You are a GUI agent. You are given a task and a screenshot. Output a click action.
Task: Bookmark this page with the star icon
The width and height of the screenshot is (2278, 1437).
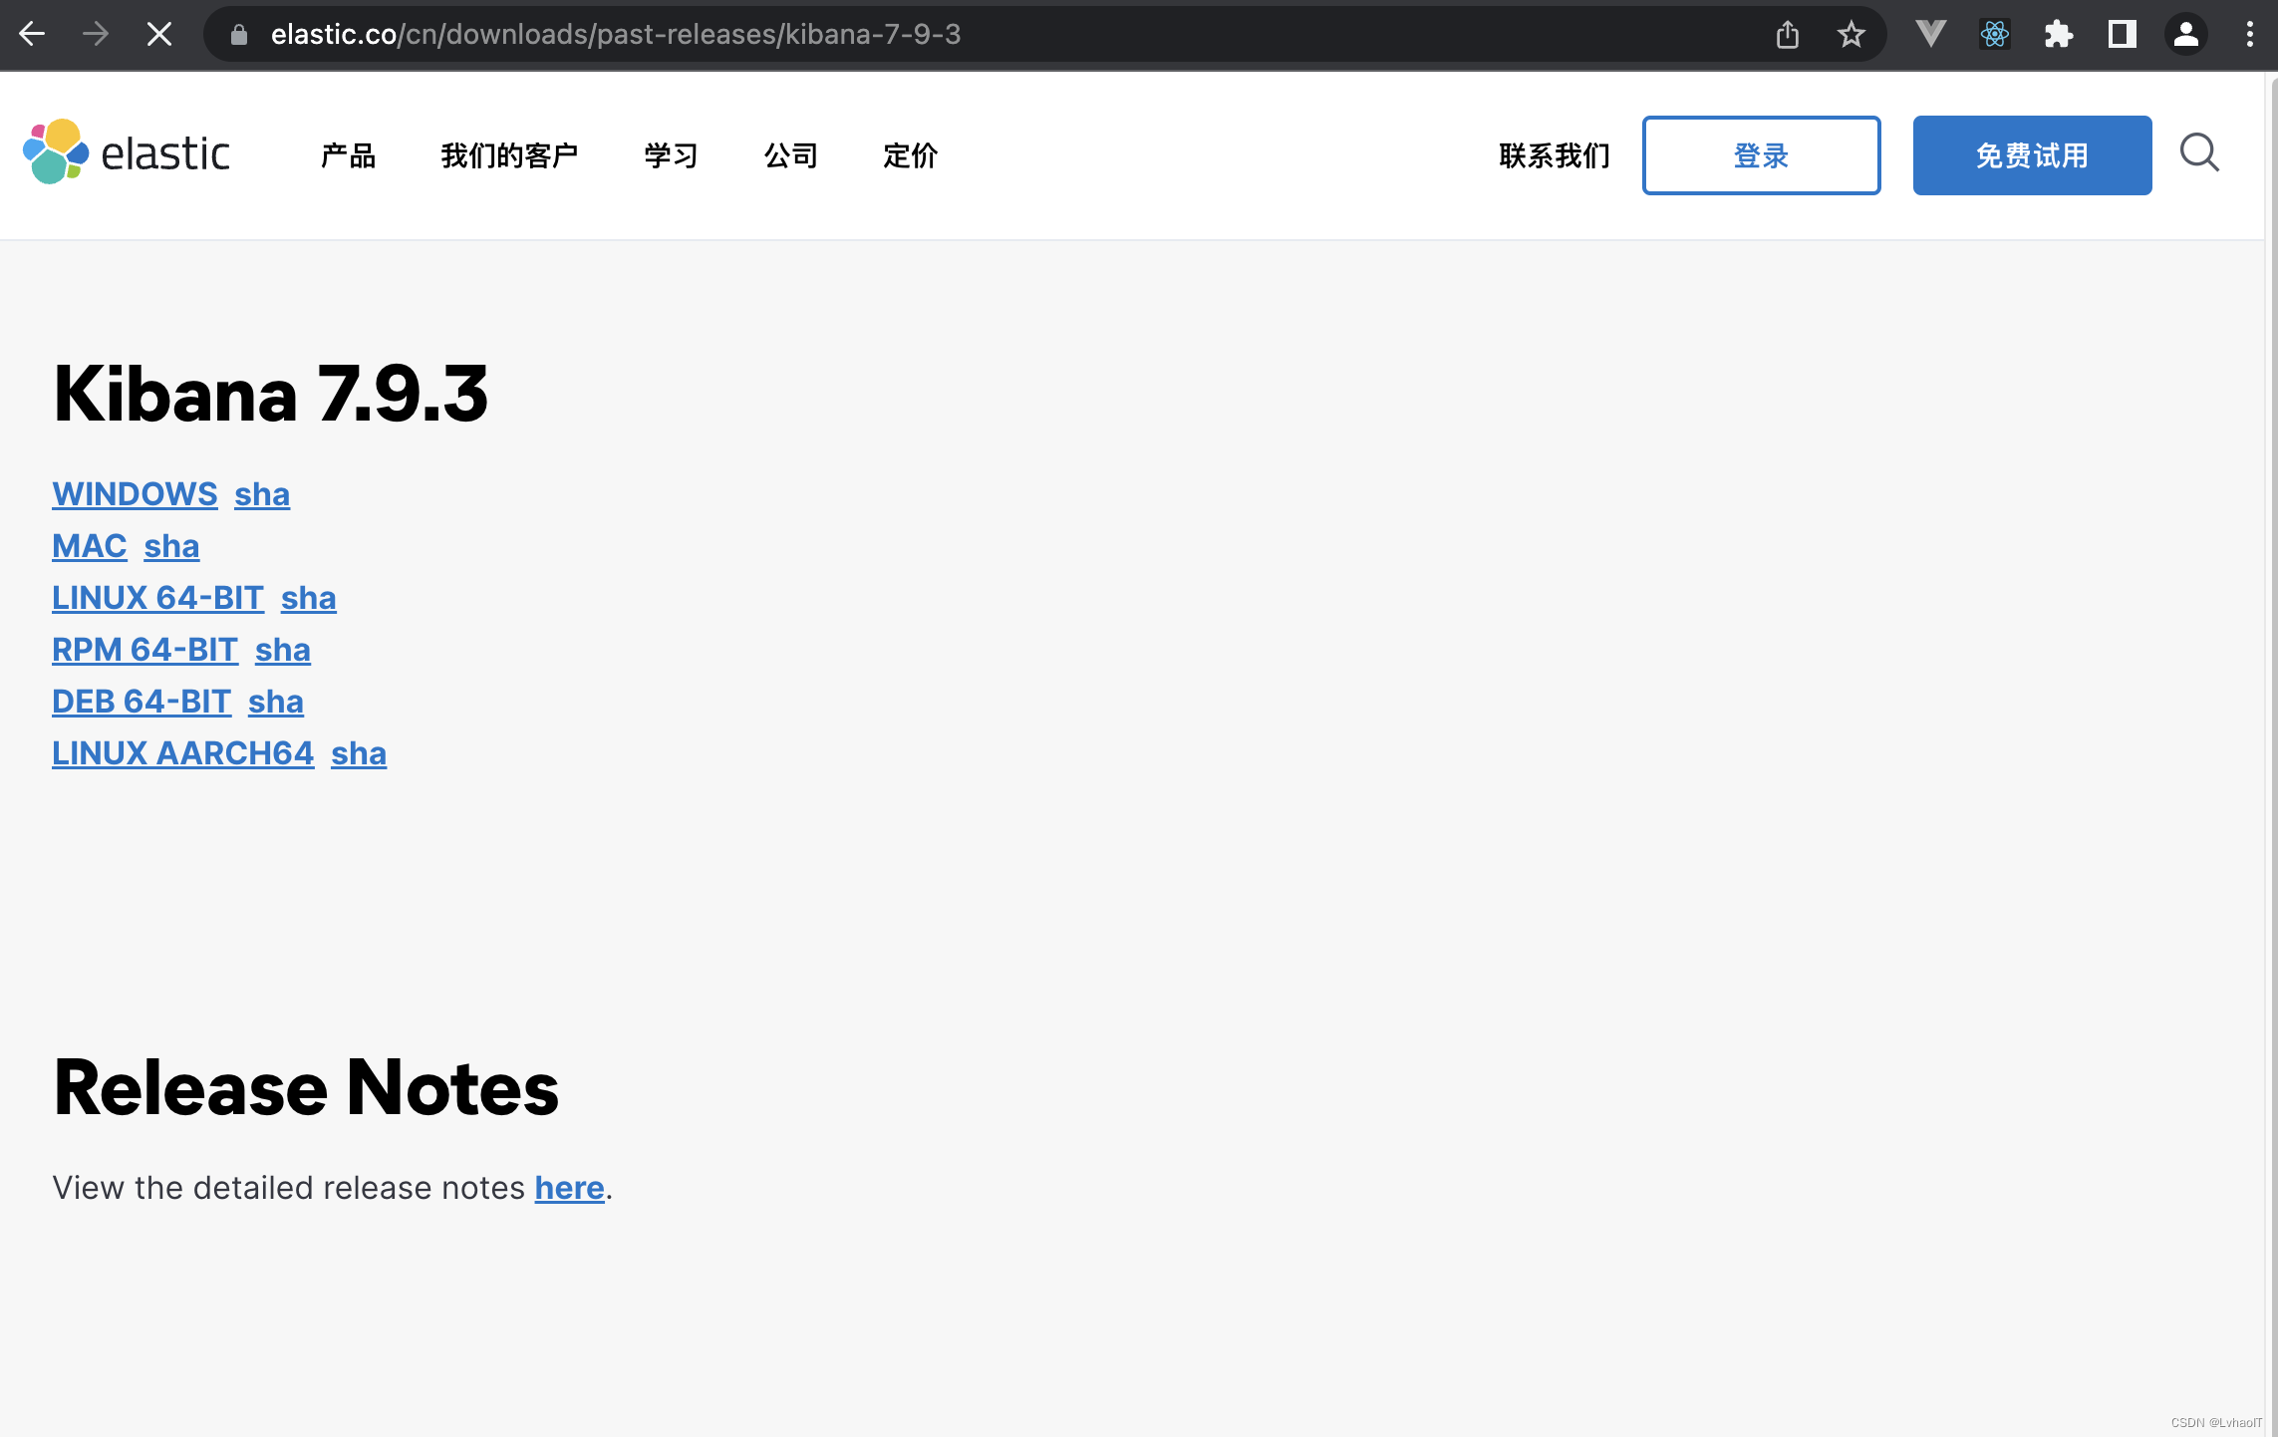coord(1851,34)
